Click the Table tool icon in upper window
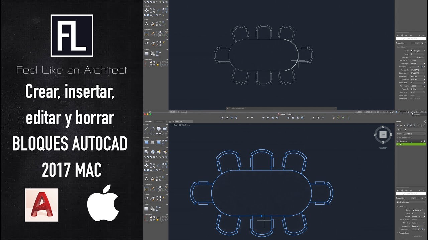The width and height of the screenshot is (428, 240). click(x=146, y=54)
